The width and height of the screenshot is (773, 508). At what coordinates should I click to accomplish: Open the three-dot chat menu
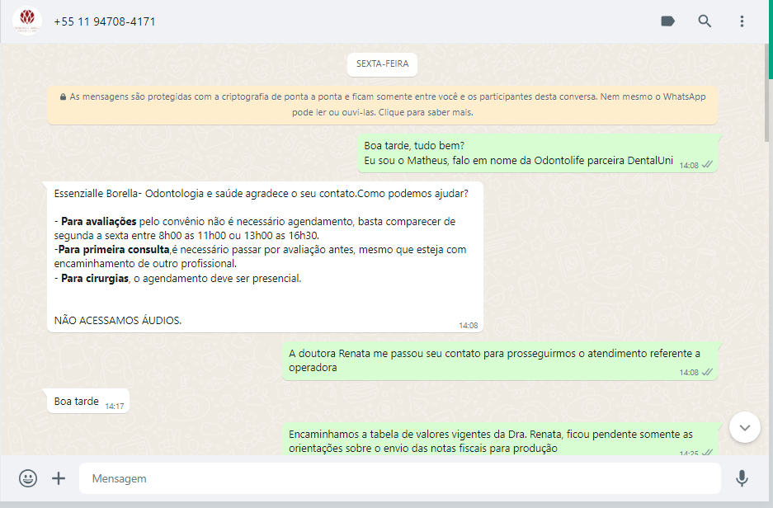coord(742,21)
